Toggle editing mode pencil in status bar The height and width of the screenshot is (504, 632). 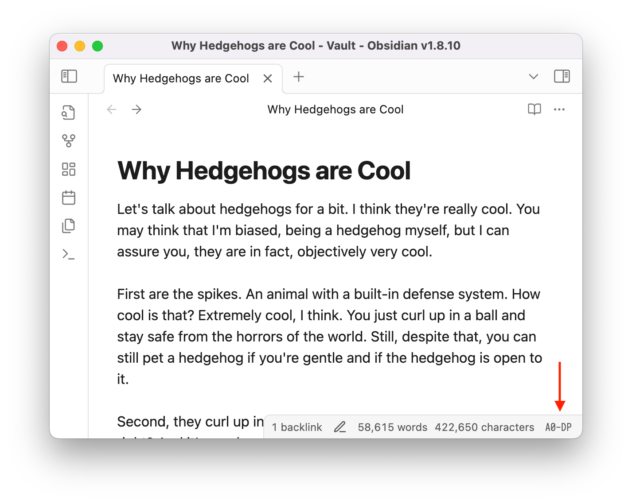pos(340,427)
